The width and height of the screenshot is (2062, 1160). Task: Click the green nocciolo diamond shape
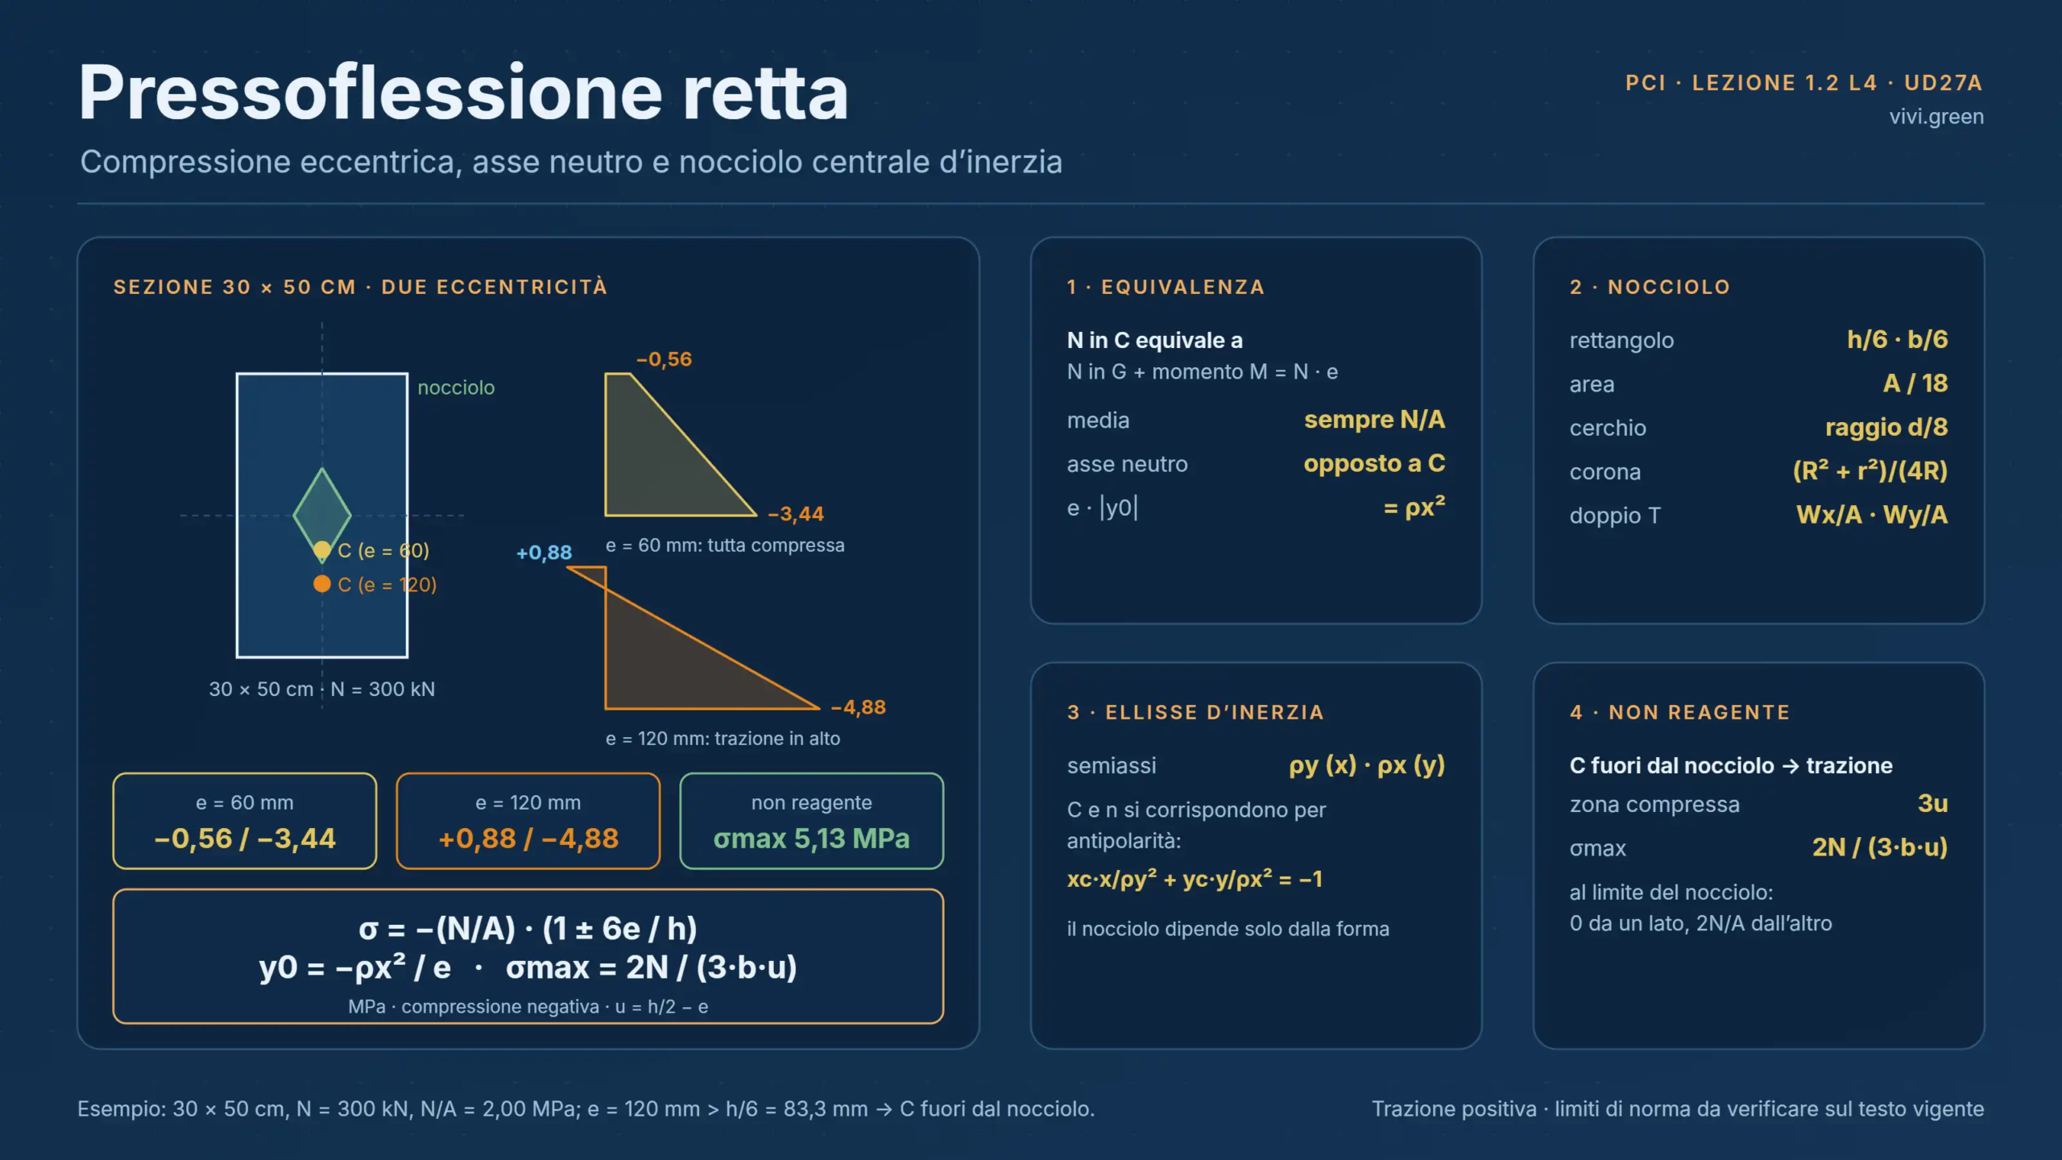click(x=322, y=514)
